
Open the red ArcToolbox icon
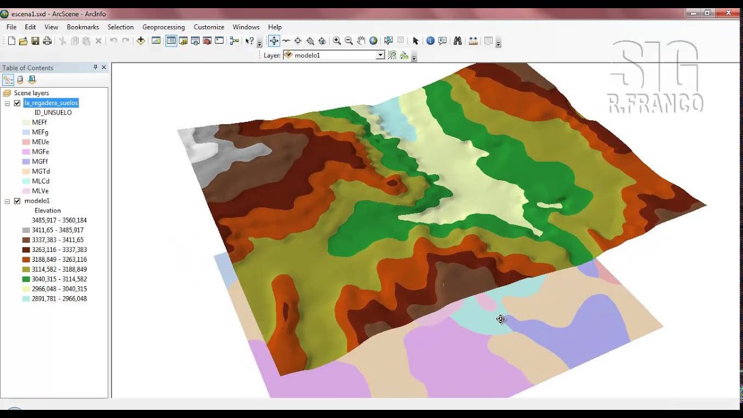tap(207, 41)
